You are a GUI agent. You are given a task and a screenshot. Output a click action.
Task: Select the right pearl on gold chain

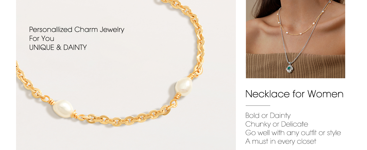click(x=184, y=86)
